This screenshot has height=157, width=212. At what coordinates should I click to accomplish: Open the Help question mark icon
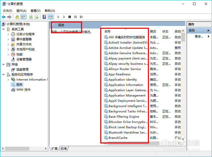44,17
